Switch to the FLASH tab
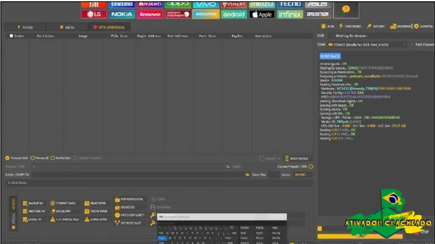 coord(25,27)
